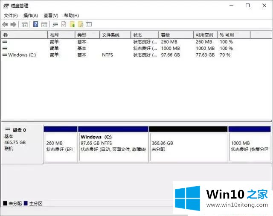Click the disk connection icon left of checkmark
The height and width of the screenshot is (216, 273).
(55, 25)
